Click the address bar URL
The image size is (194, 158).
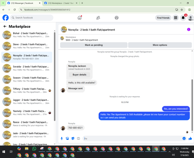click(47, 10)
